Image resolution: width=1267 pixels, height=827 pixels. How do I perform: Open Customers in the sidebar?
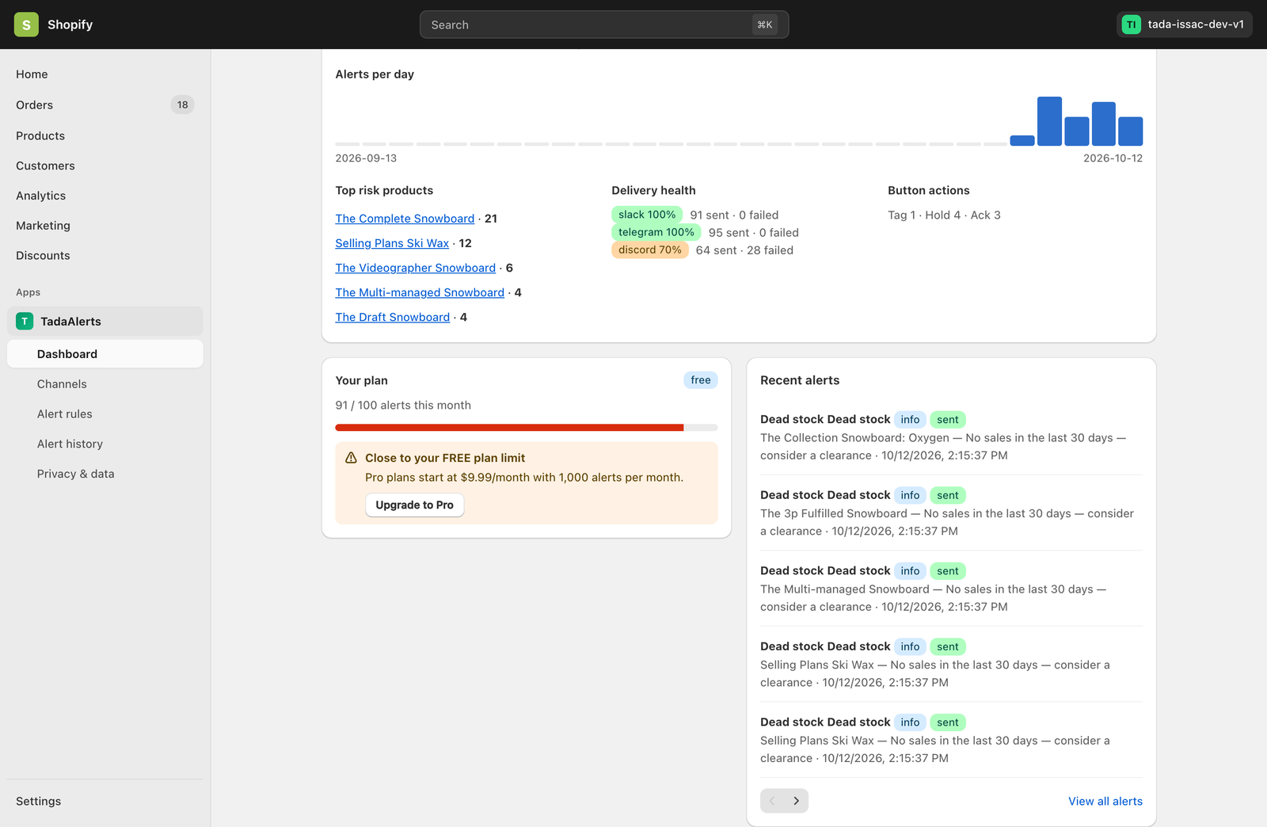pos(105,166)
